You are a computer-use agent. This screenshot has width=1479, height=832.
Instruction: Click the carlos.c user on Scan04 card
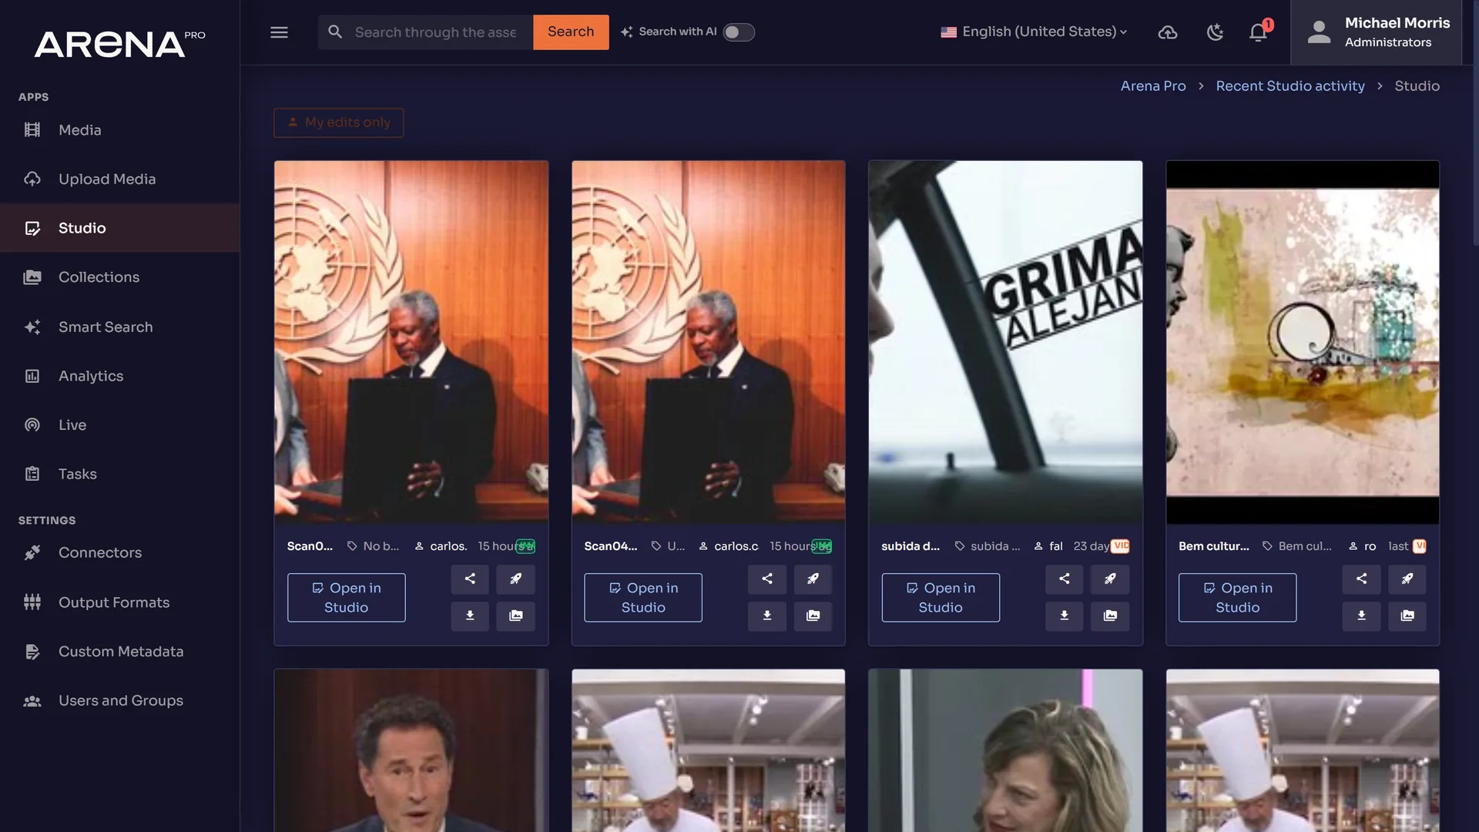tap(729, 546)
